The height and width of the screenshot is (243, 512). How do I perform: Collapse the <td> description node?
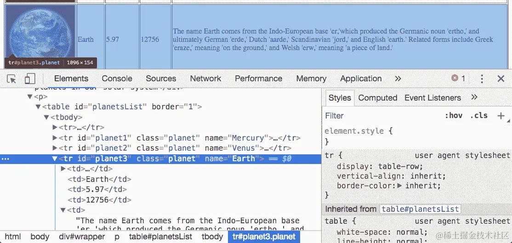click(x=63, y=210)
